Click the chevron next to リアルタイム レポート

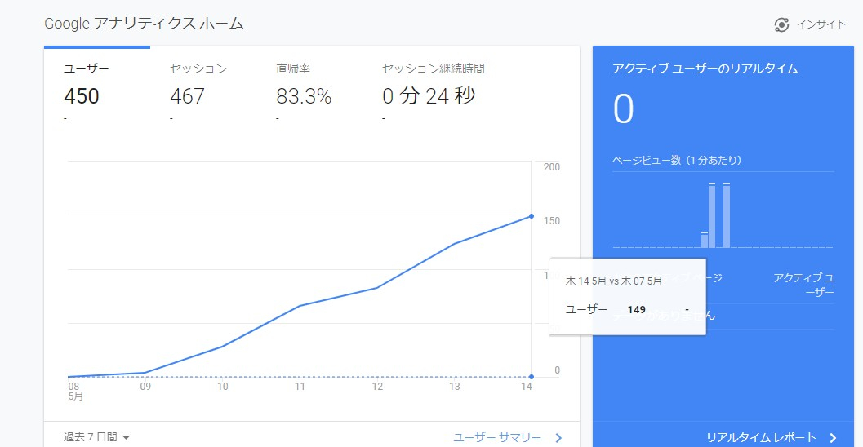pos(833,438)
